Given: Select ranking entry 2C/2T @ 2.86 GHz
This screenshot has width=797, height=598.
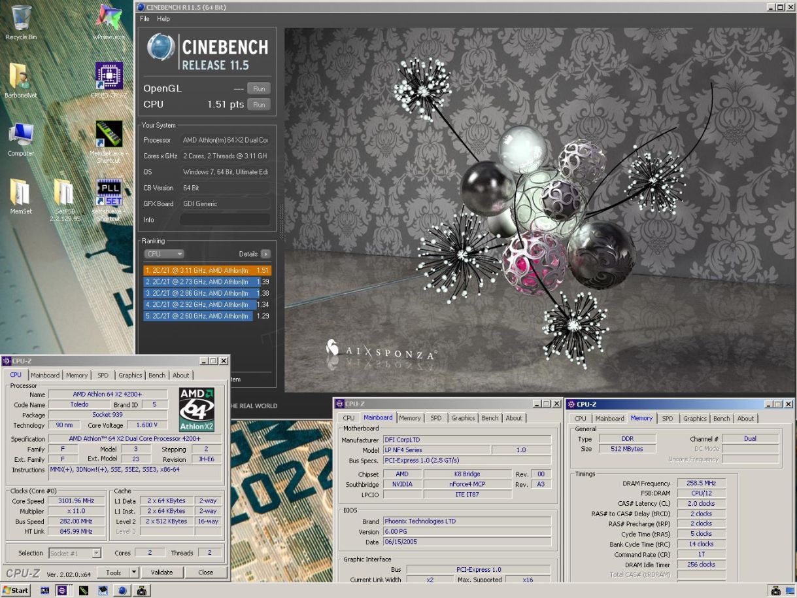Looking at the screenshot, I should [207, 293].
